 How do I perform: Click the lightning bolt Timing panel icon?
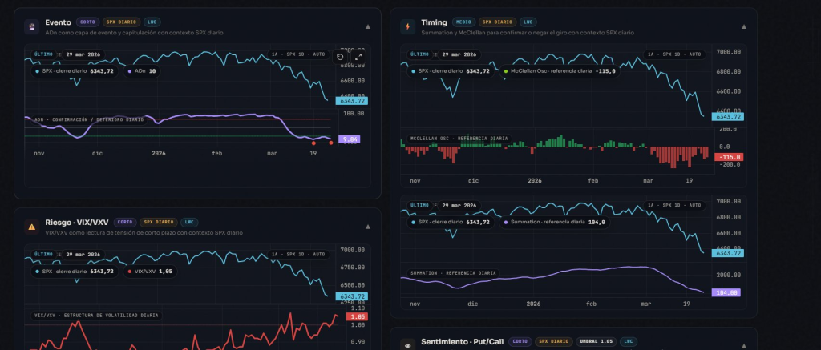click(x=407, y=26)
